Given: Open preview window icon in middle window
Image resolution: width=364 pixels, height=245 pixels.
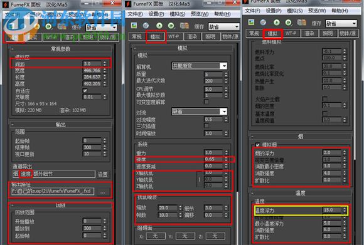Looking at the screenshot, I should [x=134, y=26].
